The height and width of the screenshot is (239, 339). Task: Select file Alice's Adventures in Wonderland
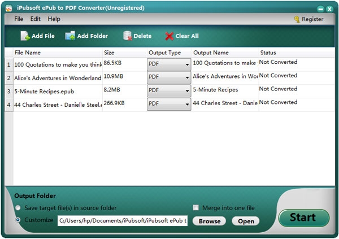click(58, 78)
